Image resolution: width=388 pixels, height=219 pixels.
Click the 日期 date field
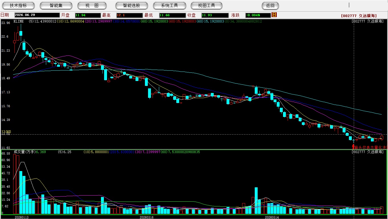[37, 15]
